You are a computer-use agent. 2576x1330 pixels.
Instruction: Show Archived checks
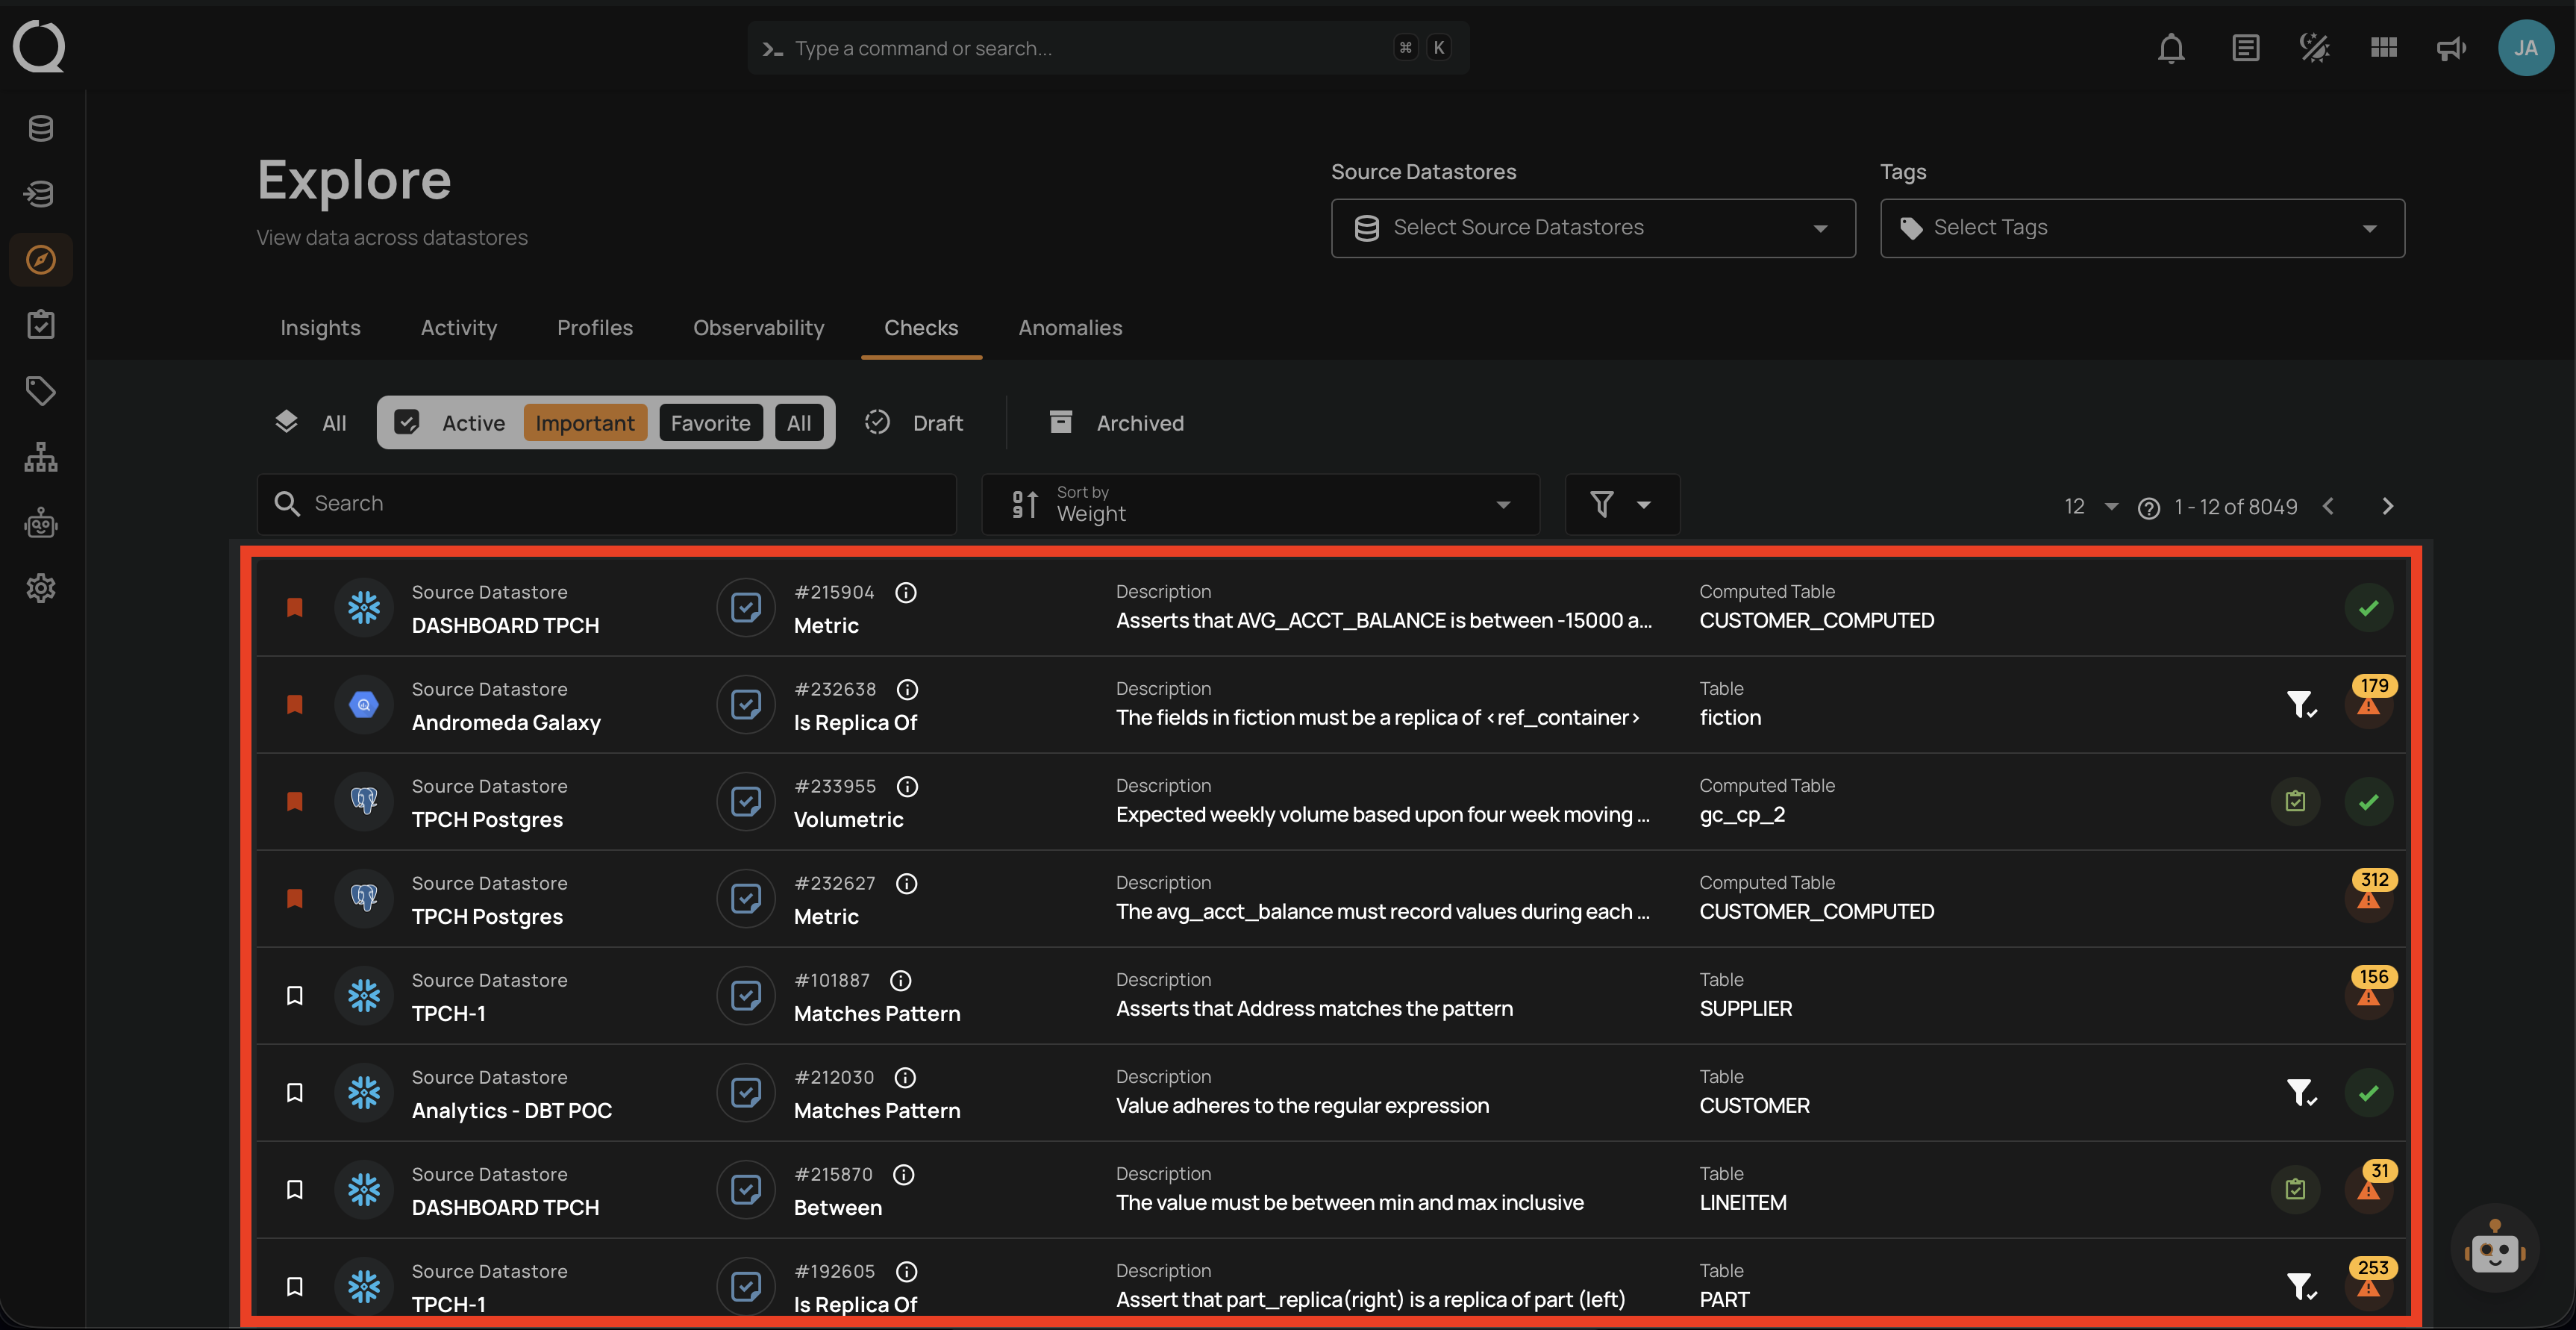[1116, 423]
